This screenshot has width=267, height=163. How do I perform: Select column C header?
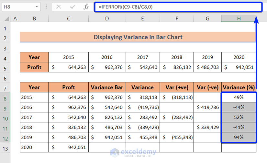[x=68, y=19]
